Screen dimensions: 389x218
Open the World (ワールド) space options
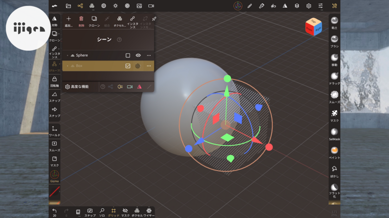pyautogui.click(x=54, y=131)
